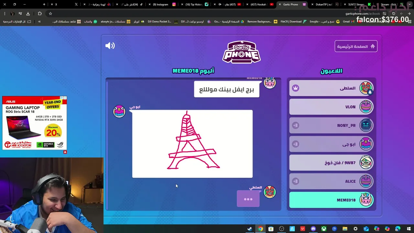The width and height of the screenshot is (414, 233).
Task: Click the Eiffel tower drawing
Action: point(192,144)
